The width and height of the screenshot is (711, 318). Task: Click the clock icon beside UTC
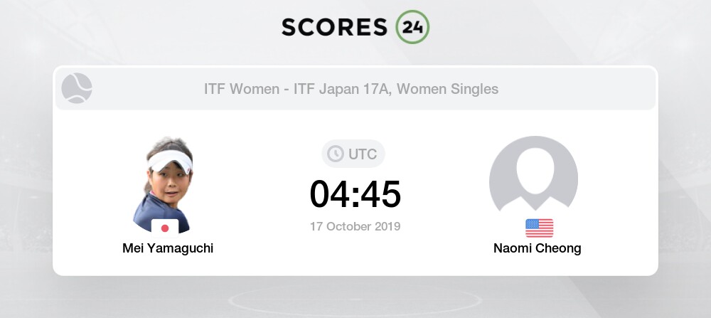(x=335, y=154)
